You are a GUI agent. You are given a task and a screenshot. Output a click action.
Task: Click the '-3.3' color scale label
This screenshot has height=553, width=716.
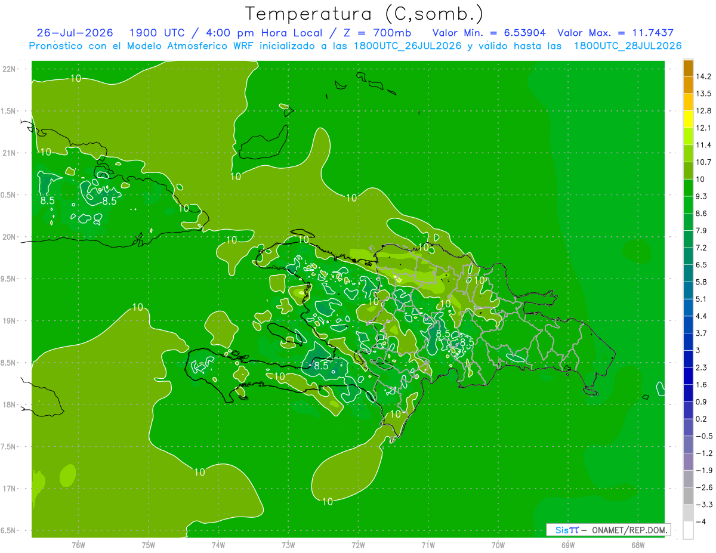(x=703, y=505)
